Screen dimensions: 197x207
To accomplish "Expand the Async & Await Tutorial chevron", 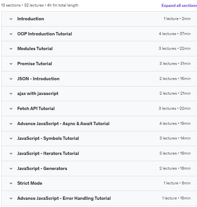I will (11, 124).
